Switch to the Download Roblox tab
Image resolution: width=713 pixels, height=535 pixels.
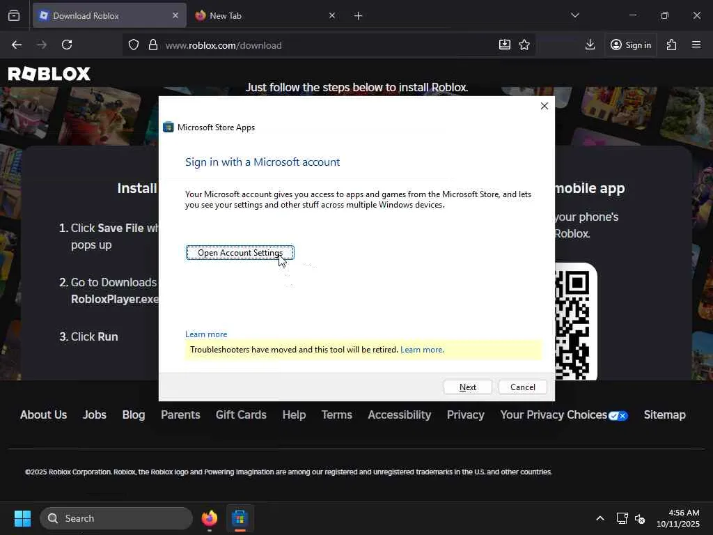109,15
